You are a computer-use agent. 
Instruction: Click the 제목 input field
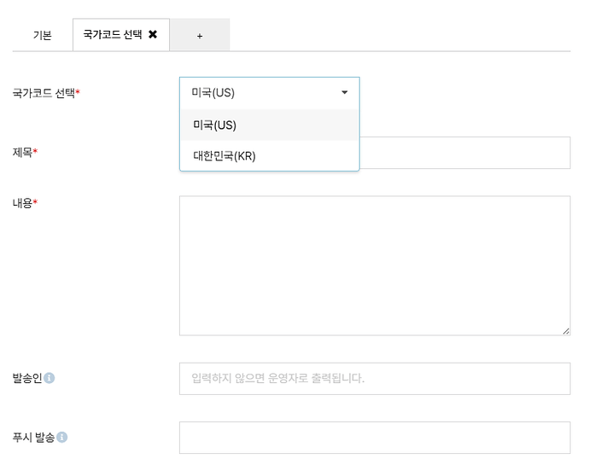coord(465,153)
